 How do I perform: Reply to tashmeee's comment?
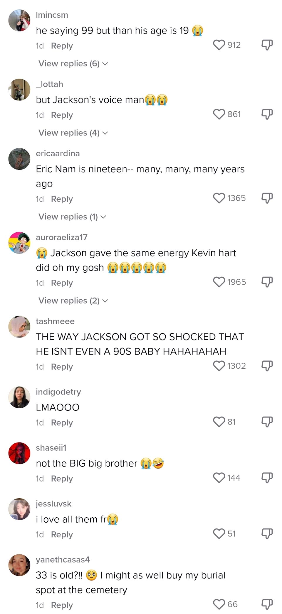[x=62, y=367]
